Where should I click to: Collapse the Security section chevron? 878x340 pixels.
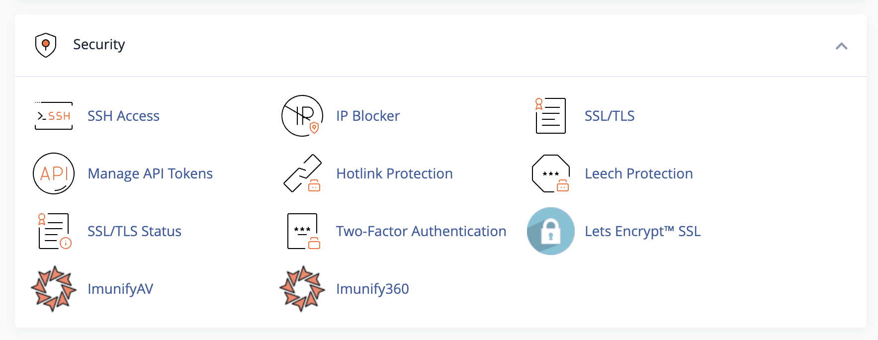tap(841, 46)
